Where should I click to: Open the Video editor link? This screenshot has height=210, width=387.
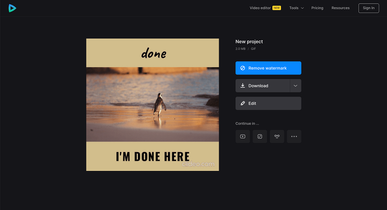[x=260, y=8]
